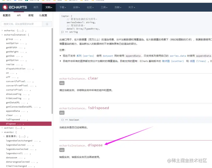Click the echartsInstance.isDisposed heading
Image resolution: width=212 pixels, height=168 pixels.
[84, 108]
